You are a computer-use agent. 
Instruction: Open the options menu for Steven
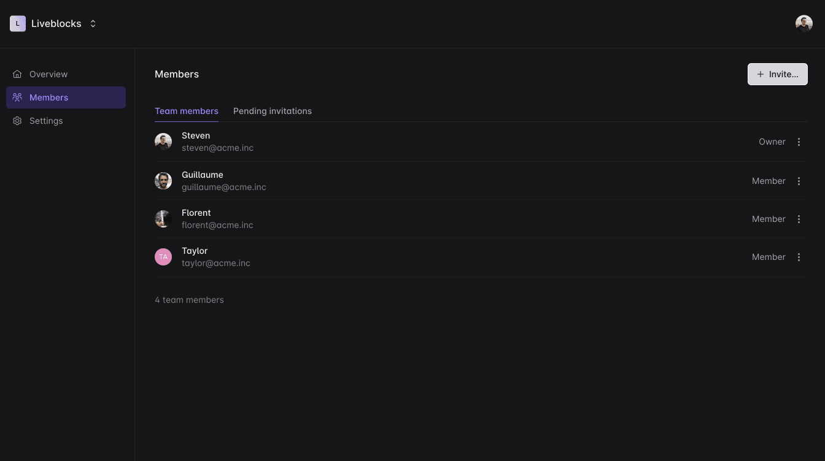[x=799, y=142]
